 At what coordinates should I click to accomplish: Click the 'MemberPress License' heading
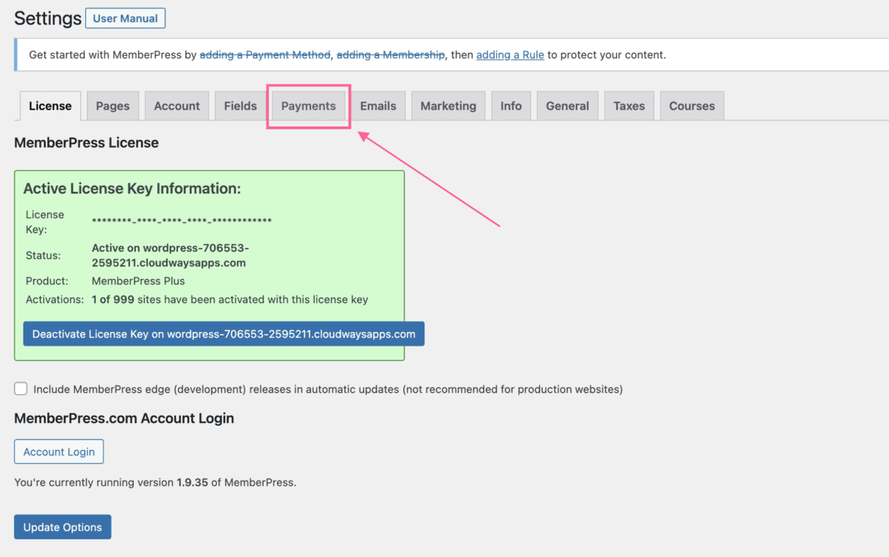pyautogui.click(x=87, y=143)
